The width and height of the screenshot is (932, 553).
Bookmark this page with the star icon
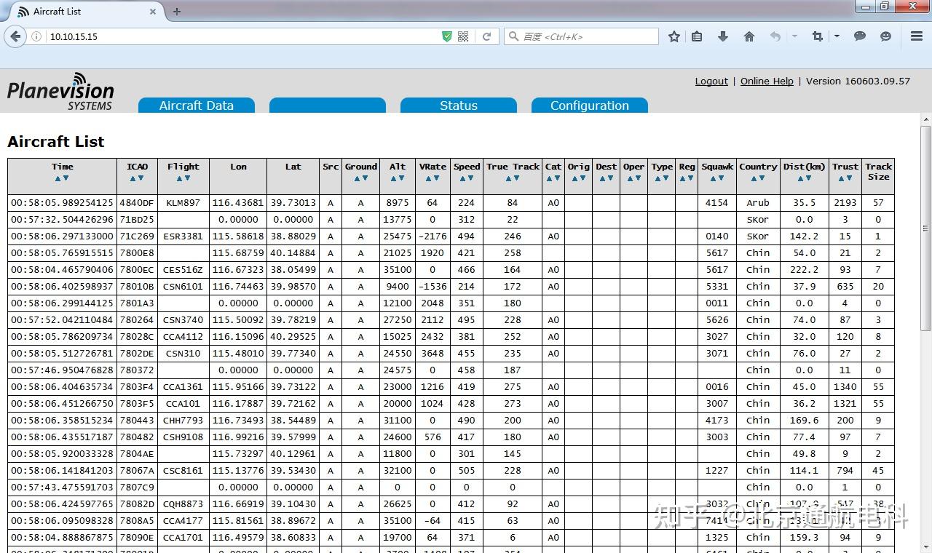674,36
